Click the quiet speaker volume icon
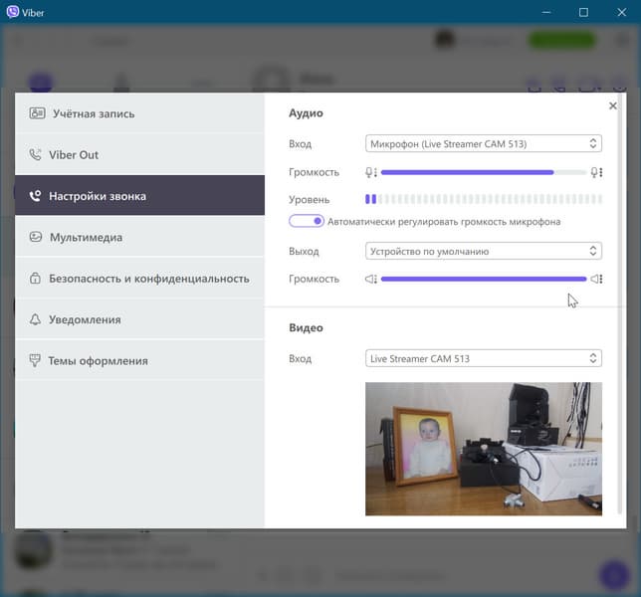The width and height of the screenshot is (641, 597). click(x=371, y=279)
